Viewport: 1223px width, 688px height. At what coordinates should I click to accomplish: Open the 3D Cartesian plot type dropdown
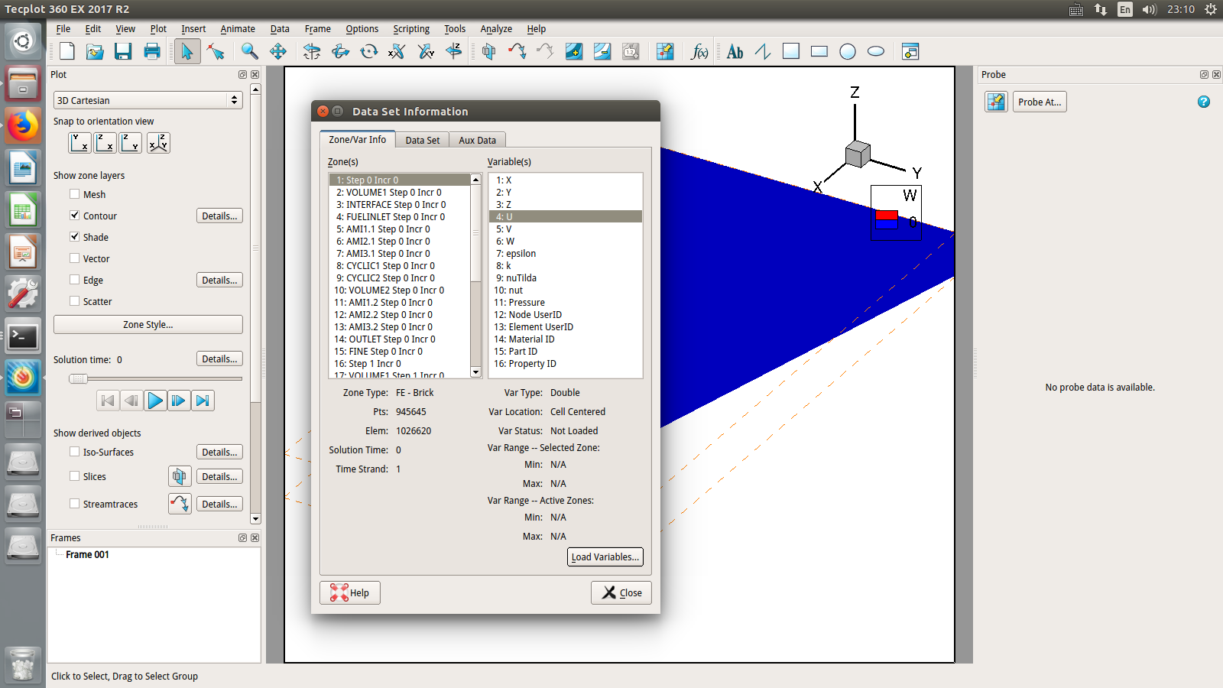(148, 100)
